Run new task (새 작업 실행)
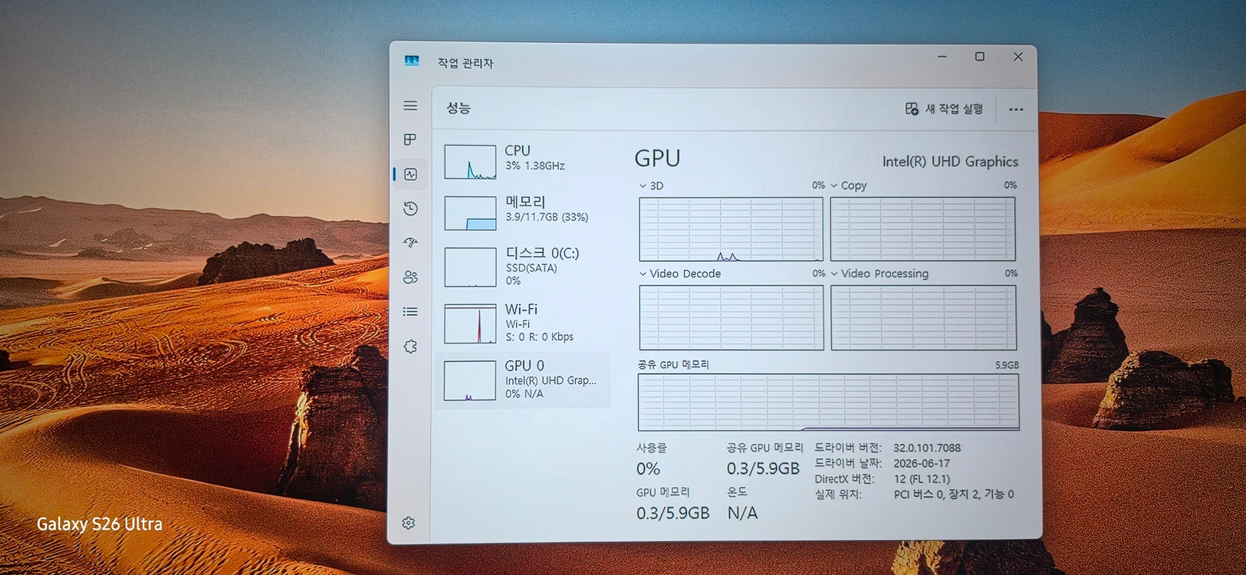 click(944, 109)
